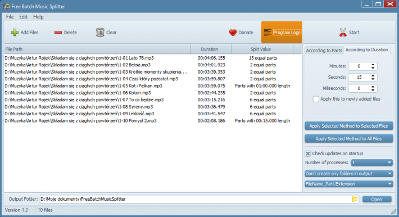Image resolution: width=399 pixels, height=217 pixels.
Task: Expand Number of processes dropdown
Action: pos(372,162)
